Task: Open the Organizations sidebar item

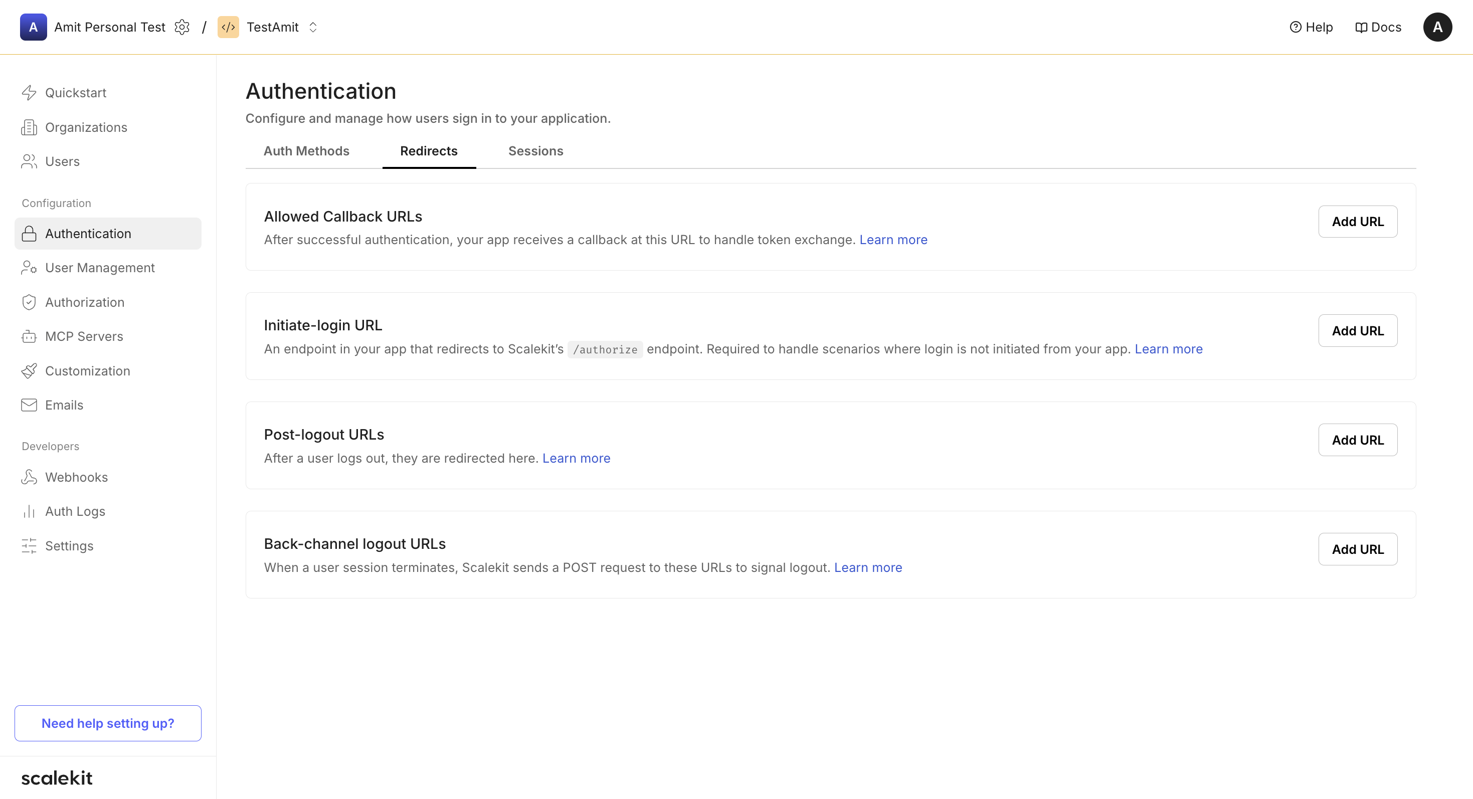Action: (108, 127)
